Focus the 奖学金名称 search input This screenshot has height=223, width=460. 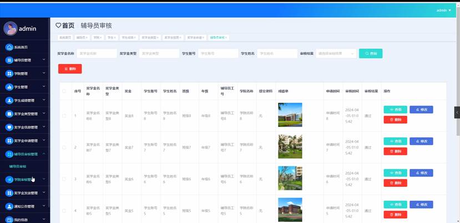pos(97,53)
